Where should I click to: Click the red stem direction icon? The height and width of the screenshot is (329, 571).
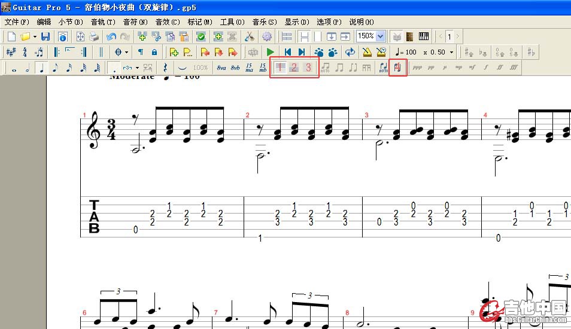click(x=397, y=68)
